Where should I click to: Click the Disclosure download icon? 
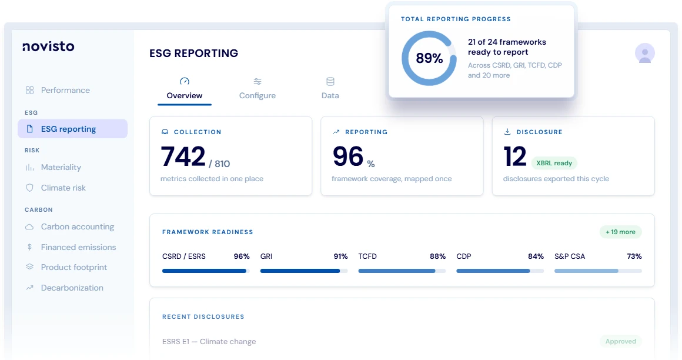coord(507,131)
